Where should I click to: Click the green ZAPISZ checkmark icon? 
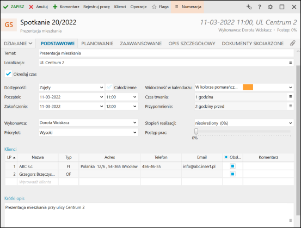pyautogui.click(x=6, y=7)
